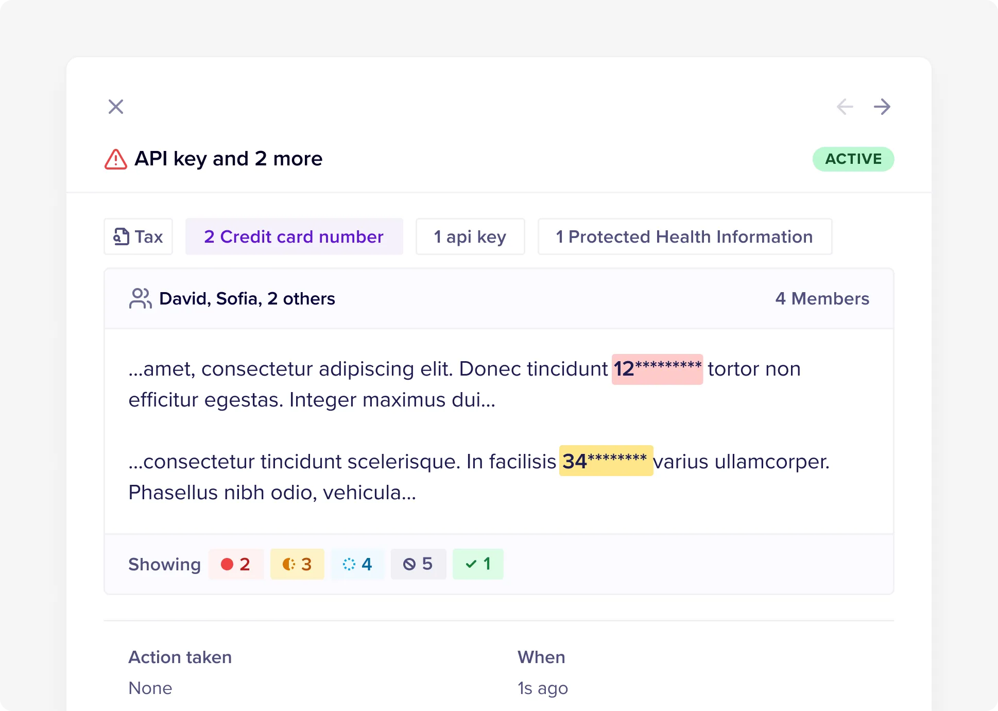Toggle the red severity filter showing 2
Image resolution: width=998 pixels, height=711 pixels.
coord(236,564)
